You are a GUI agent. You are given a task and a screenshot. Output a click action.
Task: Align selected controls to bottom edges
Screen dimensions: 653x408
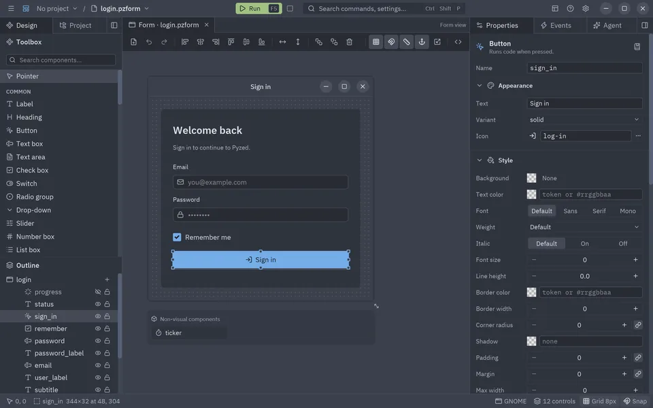261,41
